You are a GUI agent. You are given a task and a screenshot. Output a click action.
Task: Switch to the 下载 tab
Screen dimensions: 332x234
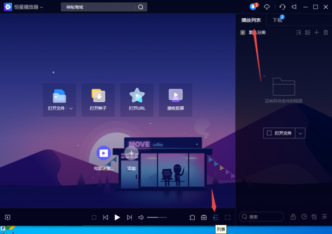click(x=277, y=20)
